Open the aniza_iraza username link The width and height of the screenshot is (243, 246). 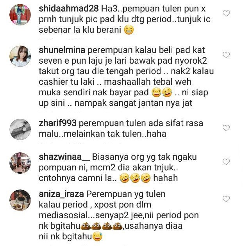tap(61, 194)
